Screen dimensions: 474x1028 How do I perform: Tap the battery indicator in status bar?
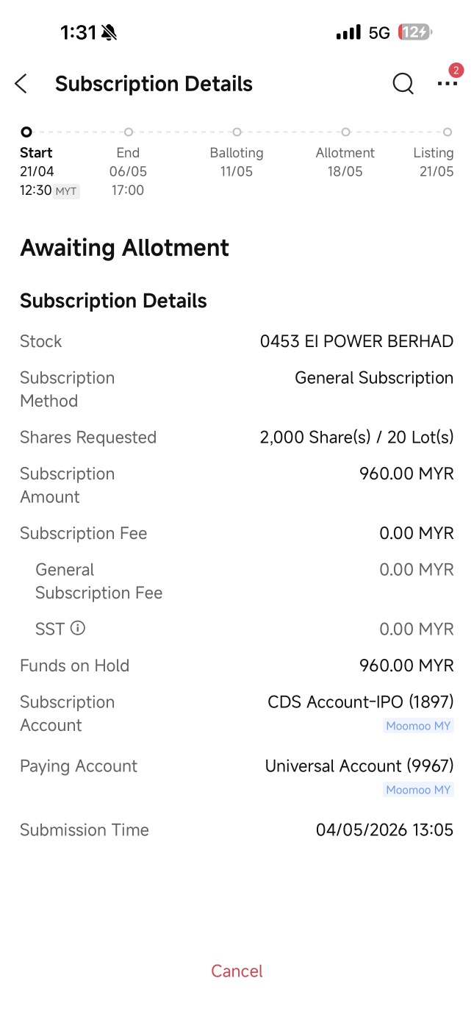(x=415, y=32)
